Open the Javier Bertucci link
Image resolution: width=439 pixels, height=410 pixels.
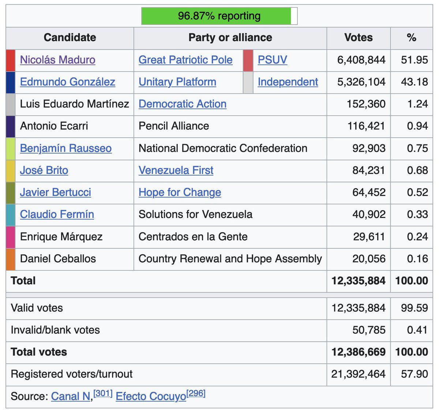click(x=55, y=192)
